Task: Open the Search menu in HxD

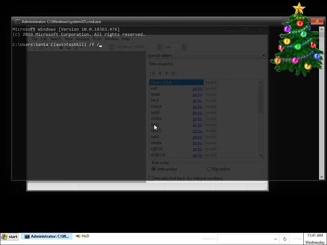Action: tap(56, 39)
